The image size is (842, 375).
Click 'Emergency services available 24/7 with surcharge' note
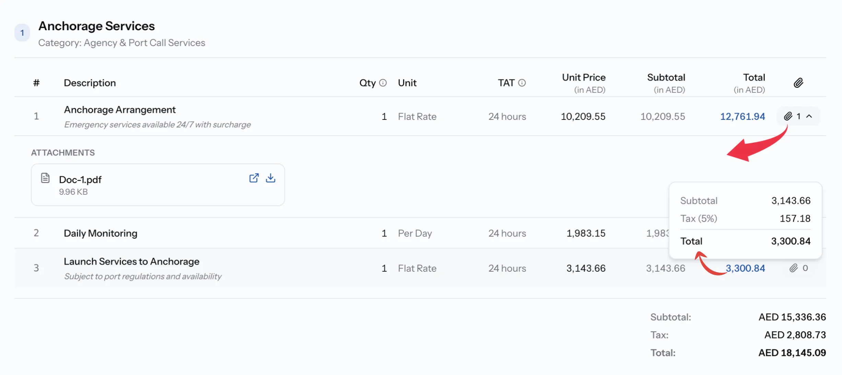pyautogui.click(x=157, y=125)
